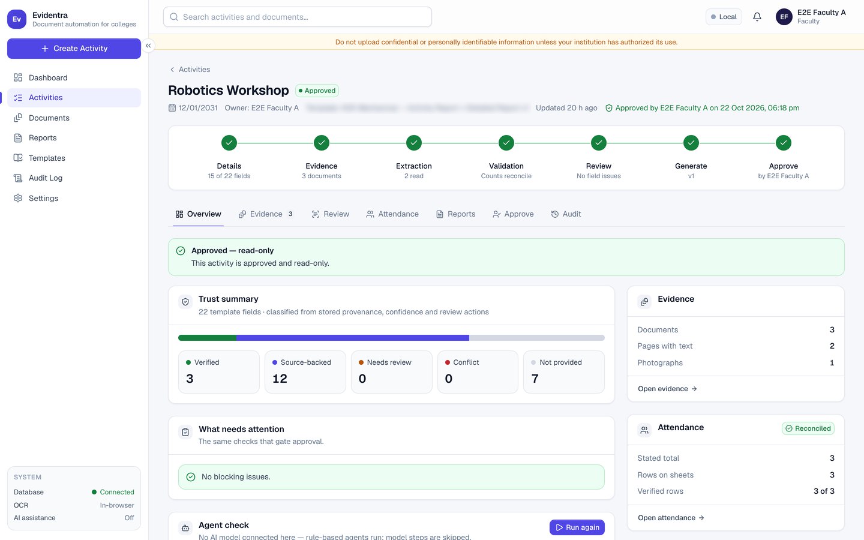
Task: Click the trust summary progress bar
Action: (x=391, y=338)
